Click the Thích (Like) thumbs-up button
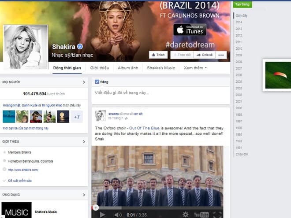Screen dimensions: 291x218 158,55
